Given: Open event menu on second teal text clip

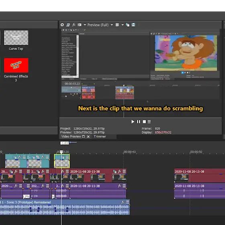Looking at the screenshot, I should tap(47, 157).
